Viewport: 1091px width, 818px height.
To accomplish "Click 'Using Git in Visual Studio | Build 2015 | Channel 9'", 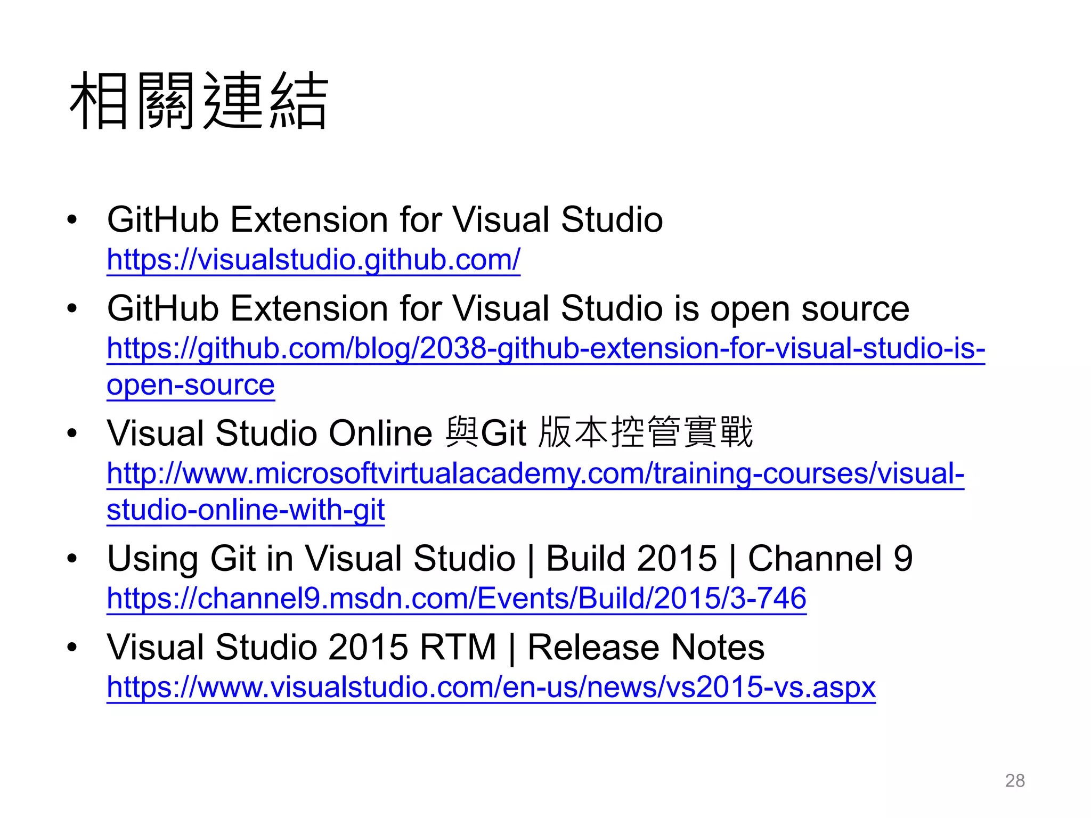I will [510, 559].
